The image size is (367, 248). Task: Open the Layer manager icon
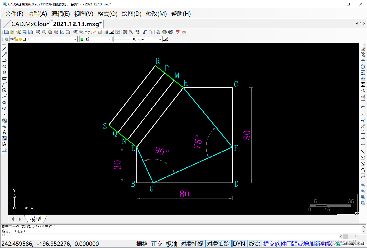(x=7, y=39)
